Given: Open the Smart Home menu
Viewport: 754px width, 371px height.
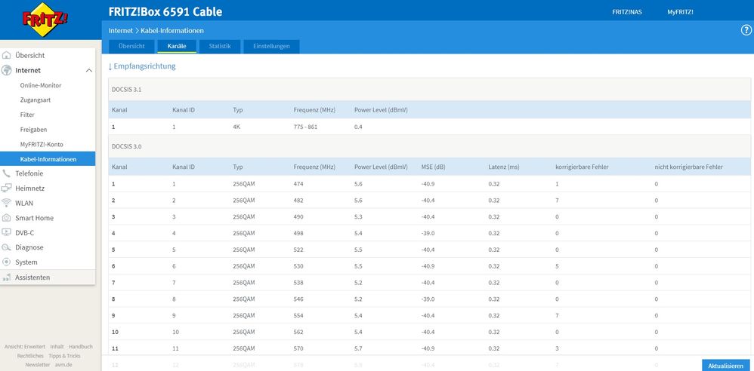Looking at the screenshot, I should [x=34, y=218].
